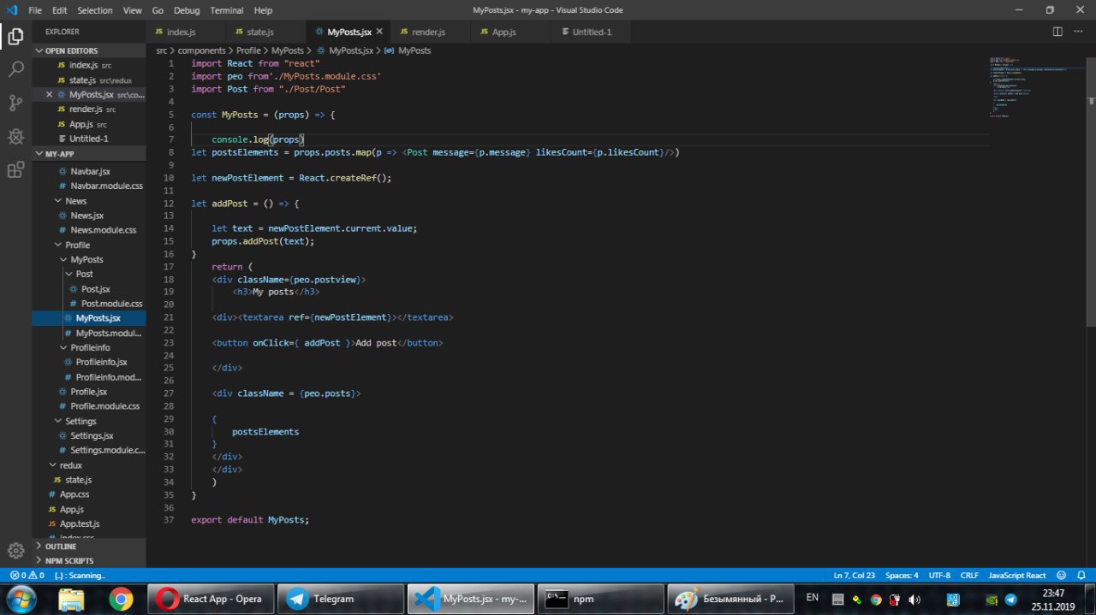Viewport: 1096px width, 615px height.
Task: Open notifications bell in status bar
Action: (1081, 576)
